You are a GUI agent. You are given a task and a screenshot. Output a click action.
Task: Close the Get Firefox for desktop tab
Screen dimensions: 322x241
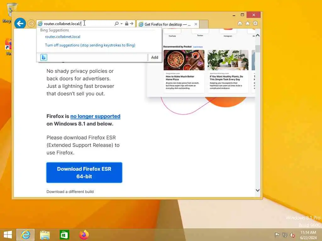click(x=196, y=24)
